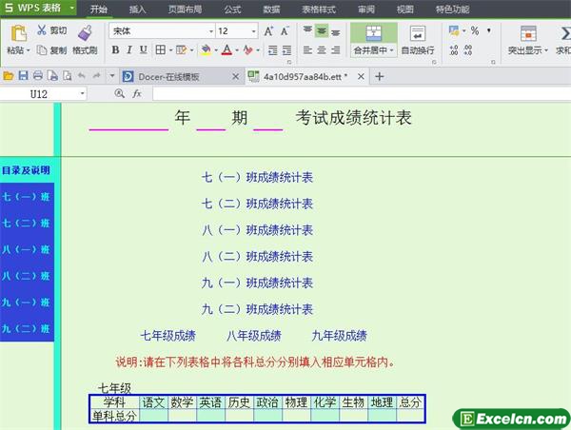Apply percent style format
571x430 pixels.
pos(475,30)
